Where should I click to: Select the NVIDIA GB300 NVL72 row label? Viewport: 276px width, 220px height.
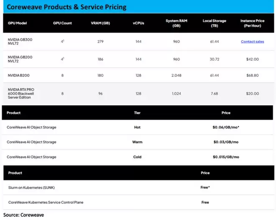[20, 42]
